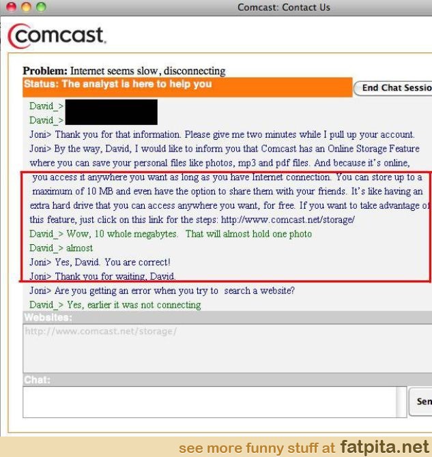Click the Problem description line
Screen dimensions: 432x457
(x=124, y=71)
